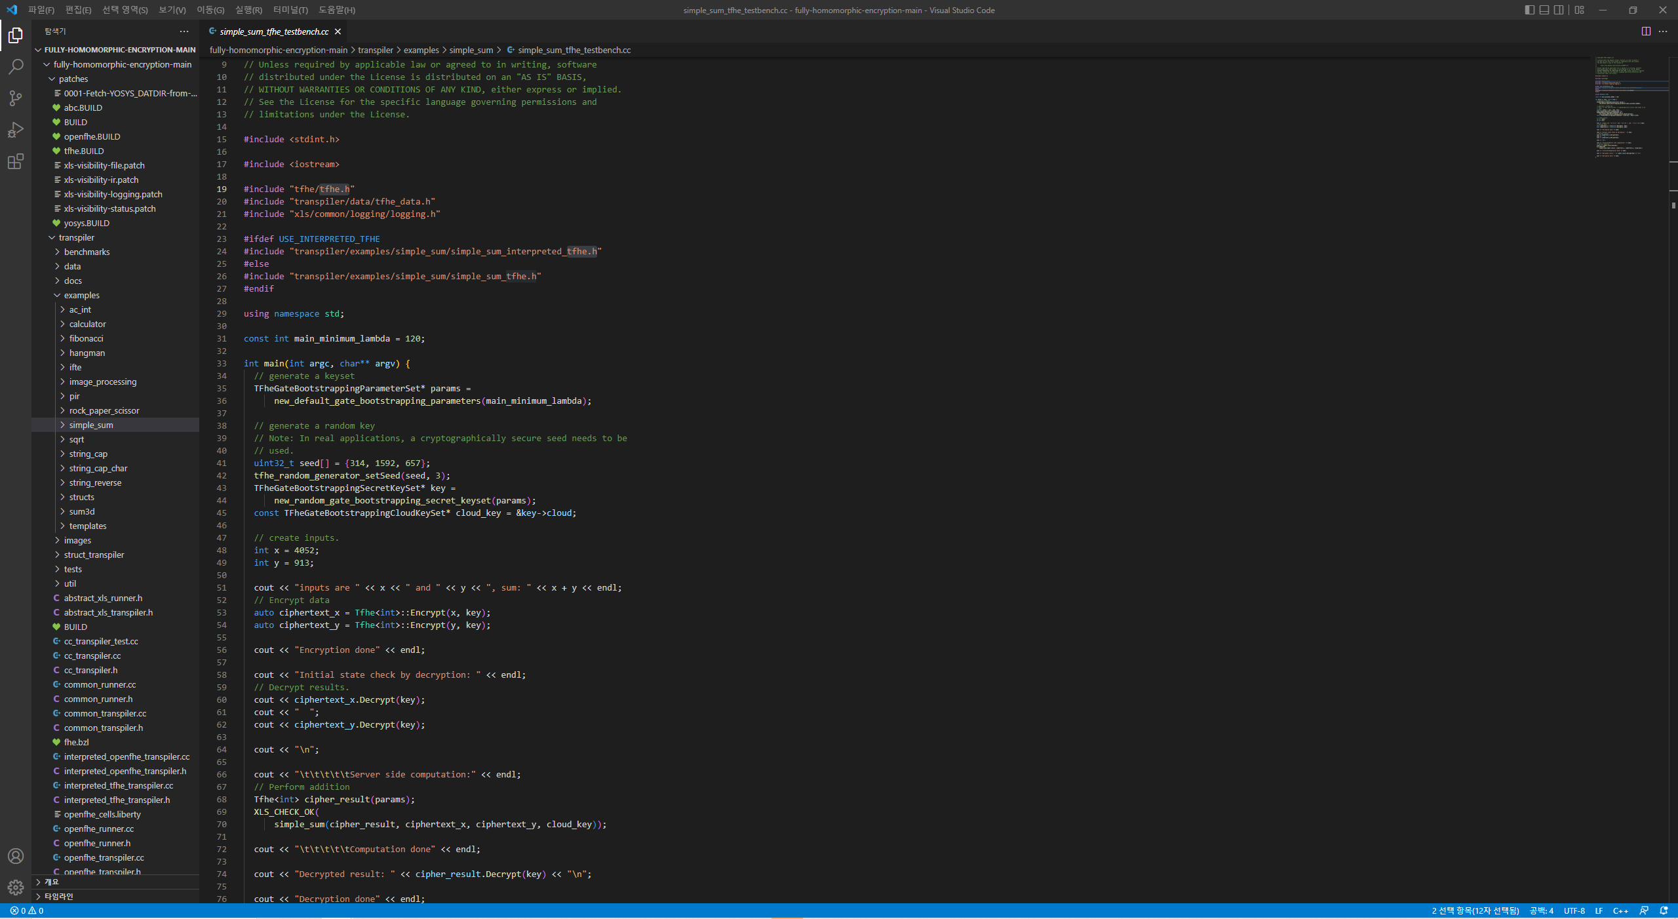Open the 터미널(T) menu

[290, 10]
